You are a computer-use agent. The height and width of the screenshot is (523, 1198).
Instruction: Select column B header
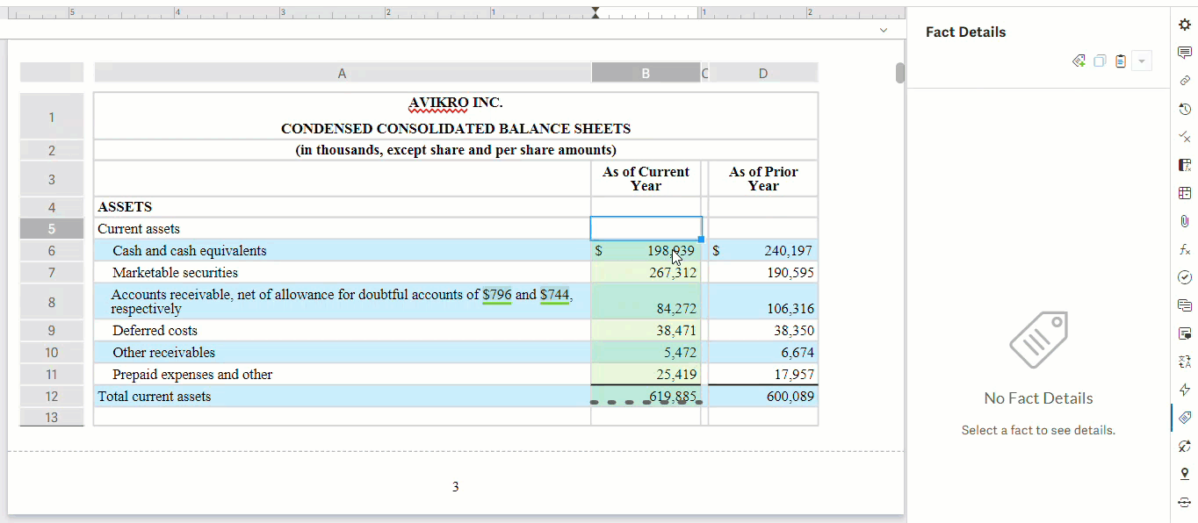(x=646, y=73)
